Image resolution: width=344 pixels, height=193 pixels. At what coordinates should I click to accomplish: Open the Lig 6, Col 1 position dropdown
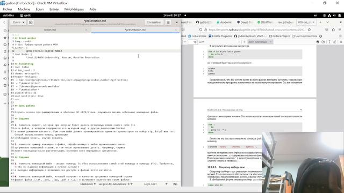click(x=155, y=184)
